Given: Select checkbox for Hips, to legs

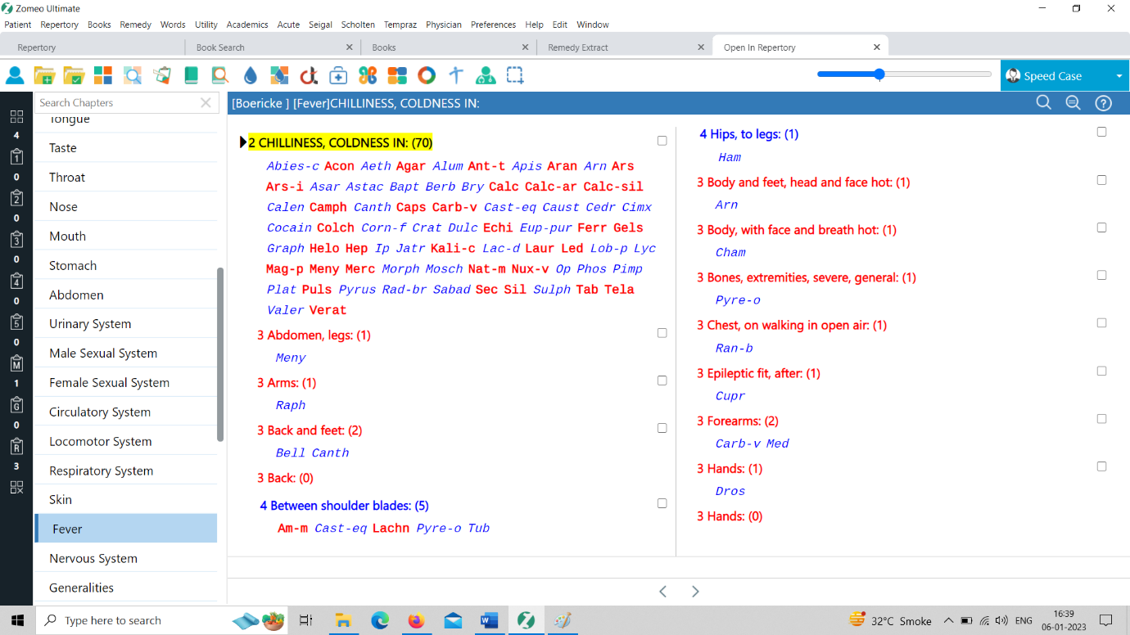Looking at the screenshot, I should 1101,132.
